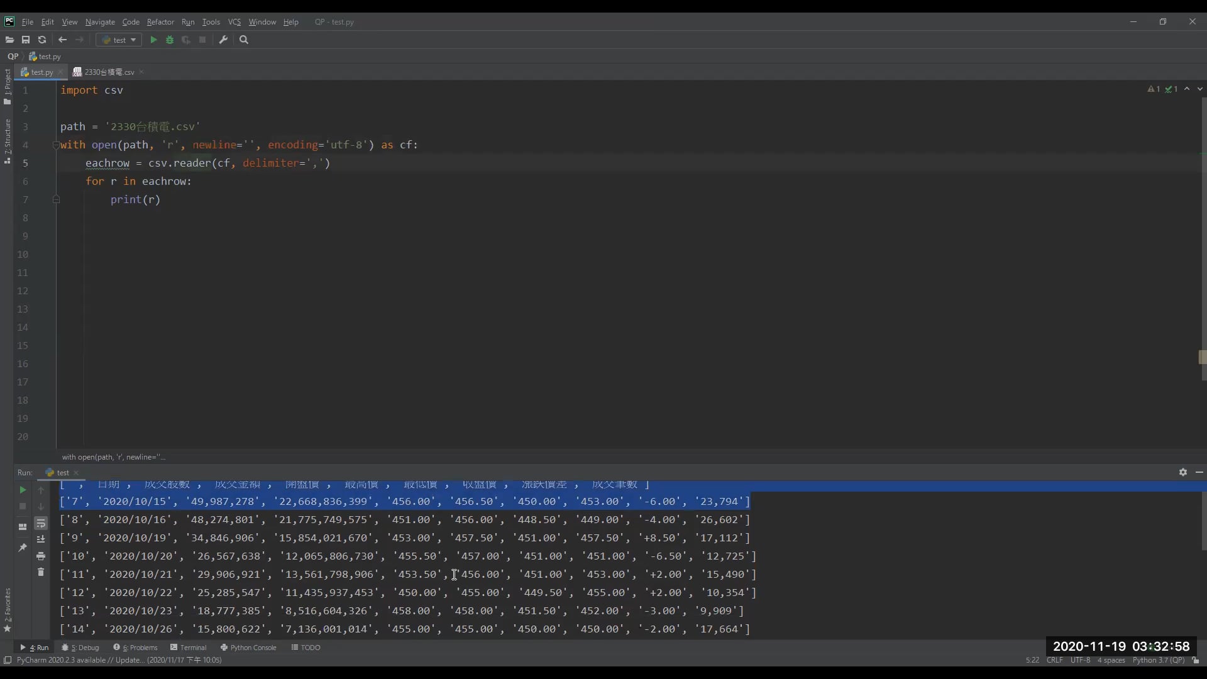Viewport: 1207px width, 679px height.
Task: Click the run console vertical scrollbar
Action: (1203, 522)
